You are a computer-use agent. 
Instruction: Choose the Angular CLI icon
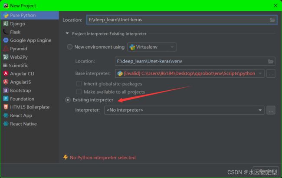tap(6, 74)
